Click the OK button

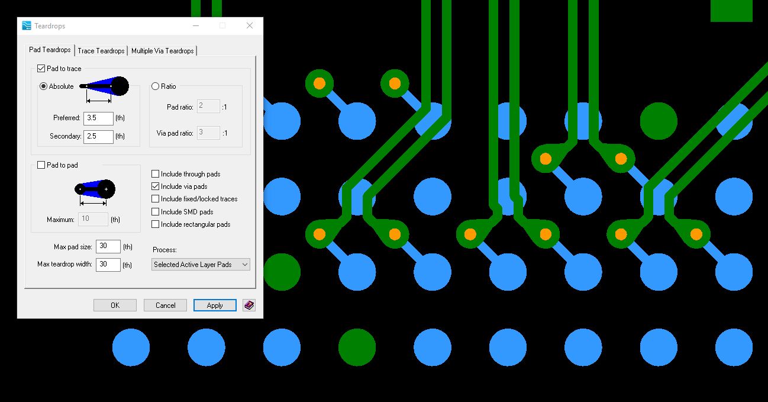click(x=115, y=305)
